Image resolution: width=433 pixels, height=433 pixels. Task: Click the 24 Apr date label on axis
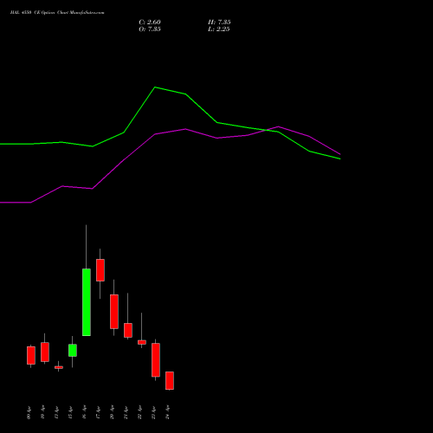[x=167, y=412]
